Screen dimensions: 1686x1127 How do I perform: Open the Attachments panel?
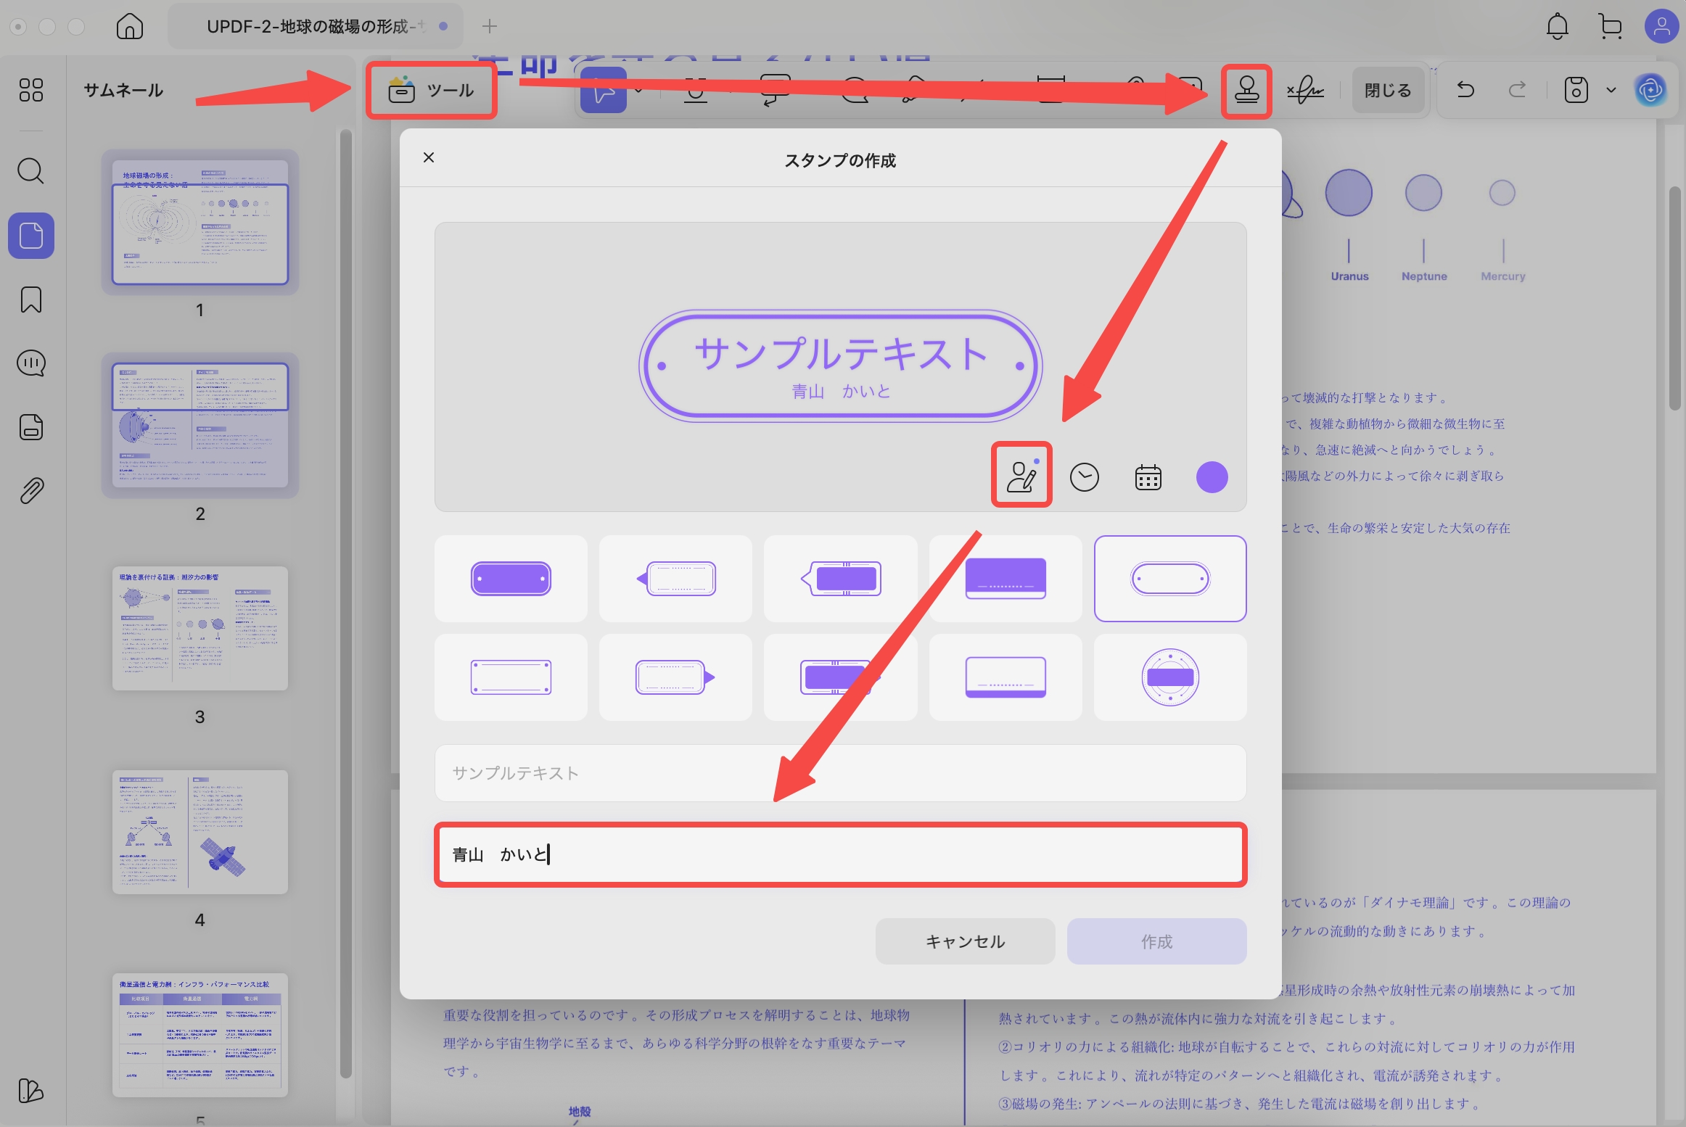point(30,490)
